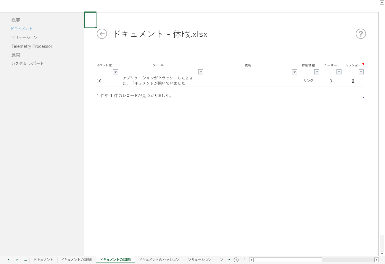Click the 説明 column header

(x=248, y=65)
